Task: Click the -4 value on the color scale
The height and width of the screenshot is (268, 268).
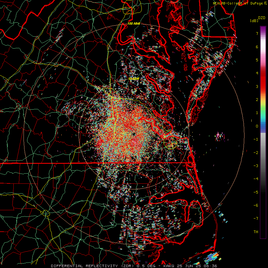Action: [256, 179]
